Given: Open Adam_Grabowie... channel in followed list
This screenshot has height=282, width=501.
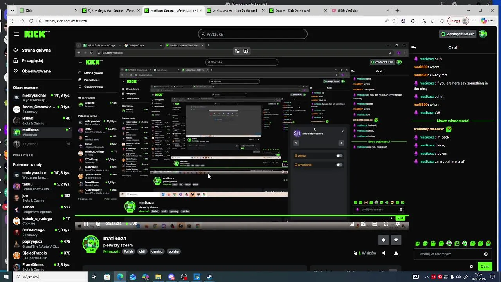Looking at the screenshot, I should [41, 109].
